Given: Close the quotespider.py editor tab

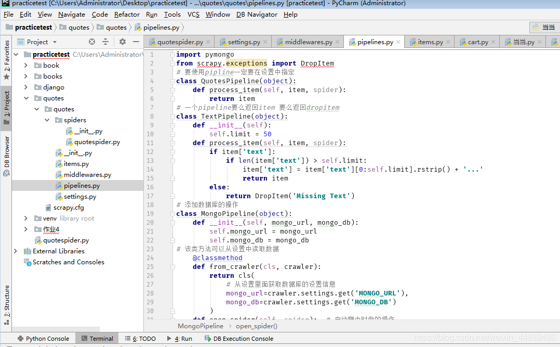Looking at the screenshot, I should click(208, 42).
